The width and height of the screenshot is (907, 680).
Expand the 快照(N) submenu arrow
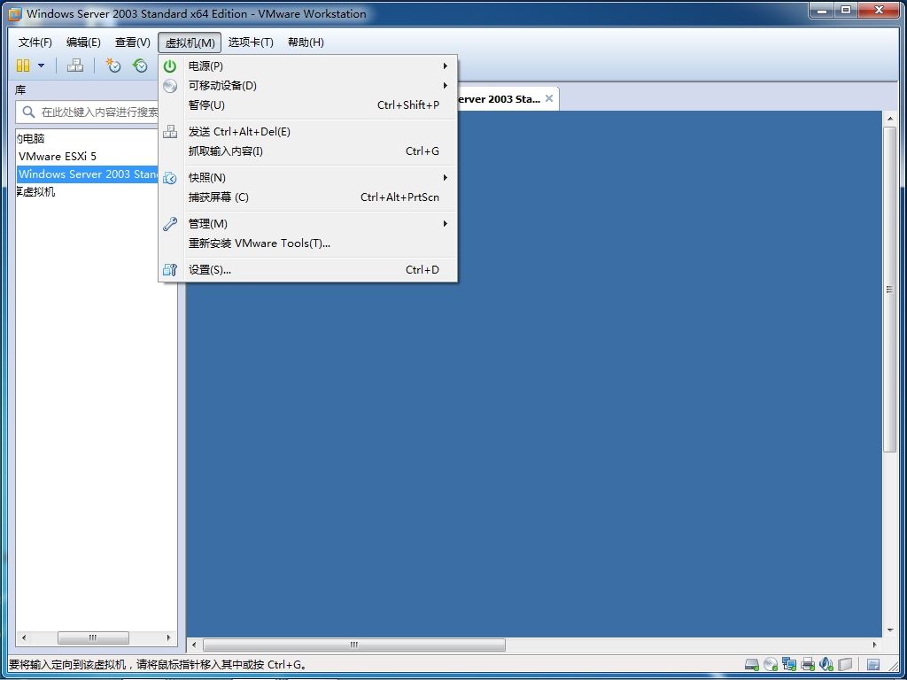(x=446, y=177)
